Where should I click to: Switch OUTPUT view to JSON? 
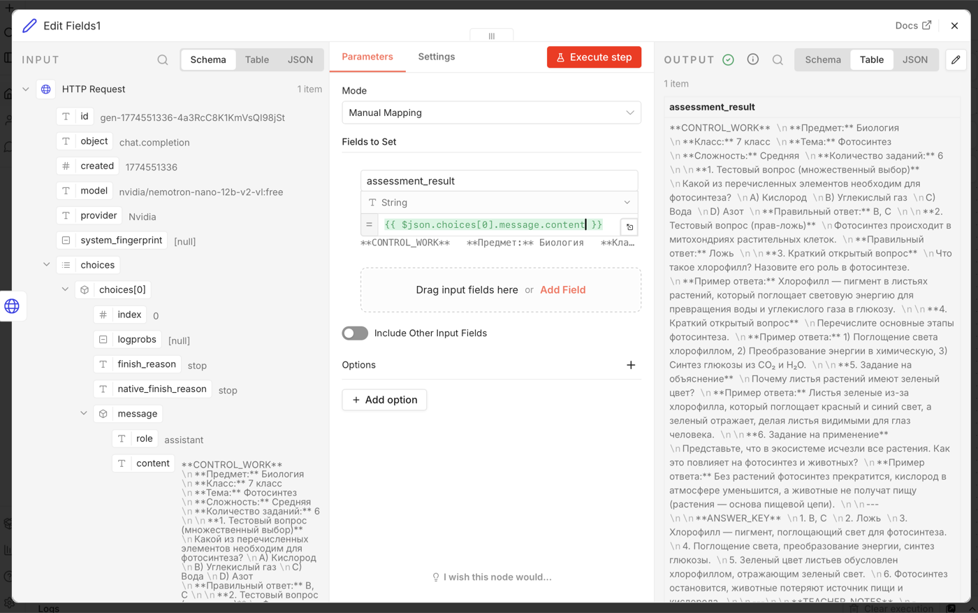[915, 60]
